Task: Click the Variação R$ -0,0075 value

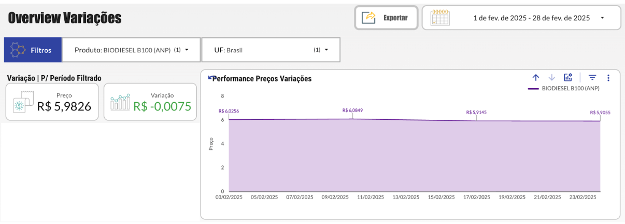Action: click(x=162, y=106)
